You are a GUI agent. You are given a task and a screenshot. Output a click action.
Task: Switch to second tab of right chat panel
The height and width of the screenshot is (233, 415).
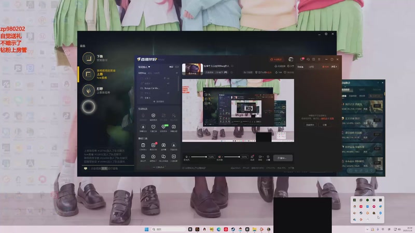(x=312, y=67)
